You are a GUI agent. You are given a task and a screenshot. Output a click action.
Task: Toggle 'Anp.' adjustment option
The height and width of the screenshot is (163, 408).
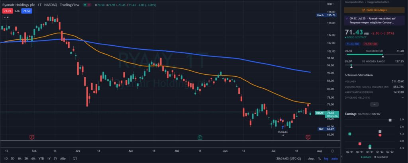(x=311, y=159)
